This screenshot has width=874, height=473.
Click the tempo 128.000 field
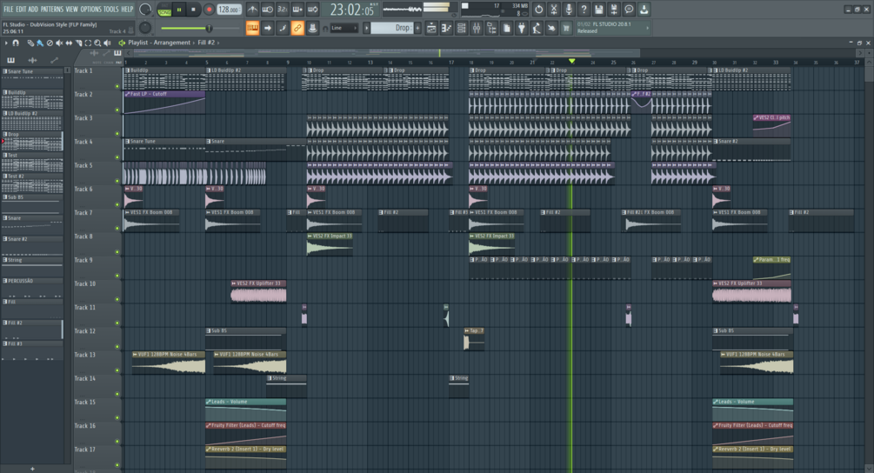coord(229,10)
